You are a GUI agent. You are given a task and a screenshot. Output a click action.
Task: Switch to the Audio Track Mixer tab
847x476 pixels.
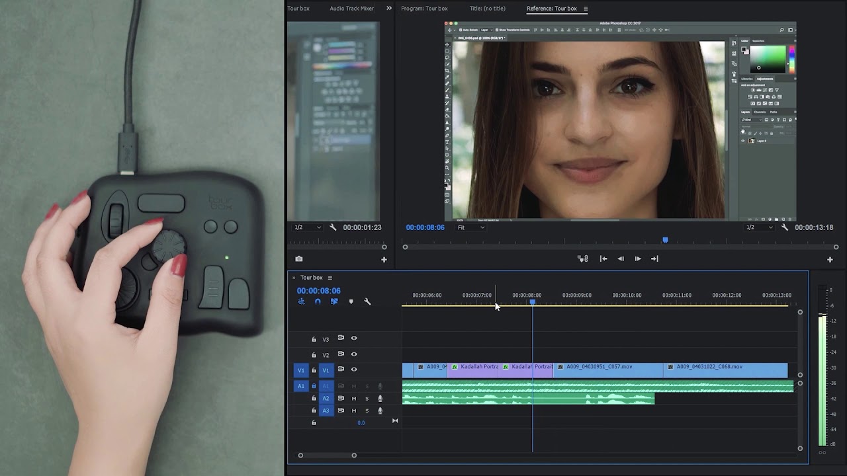pos(351,9)
